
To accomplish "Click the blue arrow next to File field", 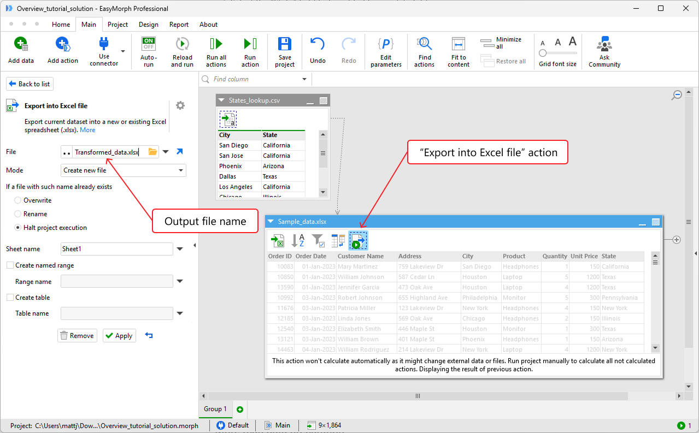I will [179, 152].
